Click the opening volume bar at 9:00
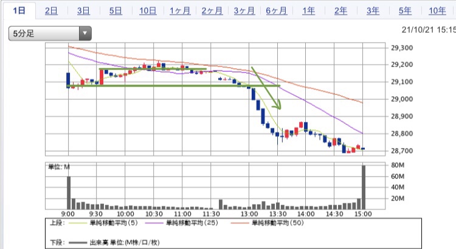 (x=69, y=193)
